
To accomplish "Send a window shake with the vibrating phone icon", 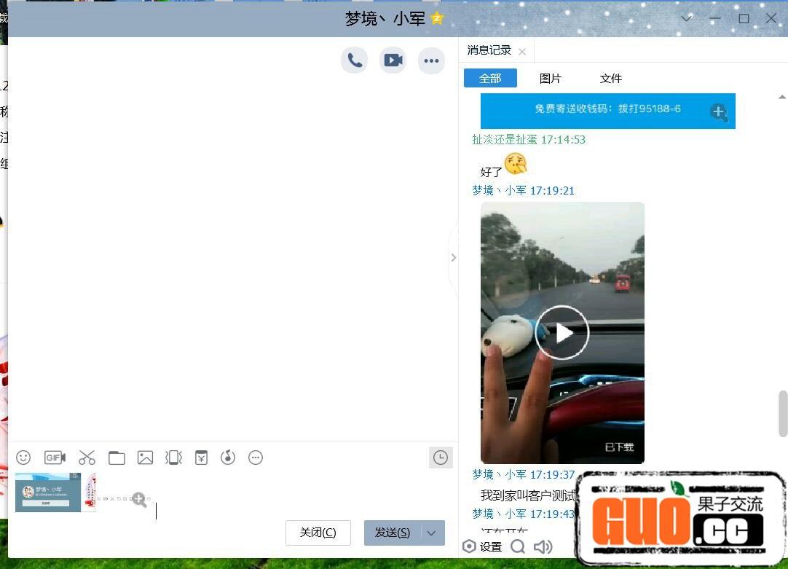I will click(x=173, y=458).
